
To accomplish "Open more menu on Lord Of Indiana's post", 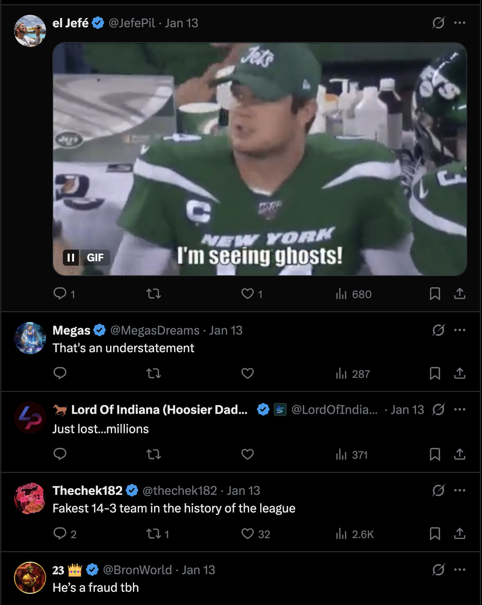I will click(x=460, y=410).
